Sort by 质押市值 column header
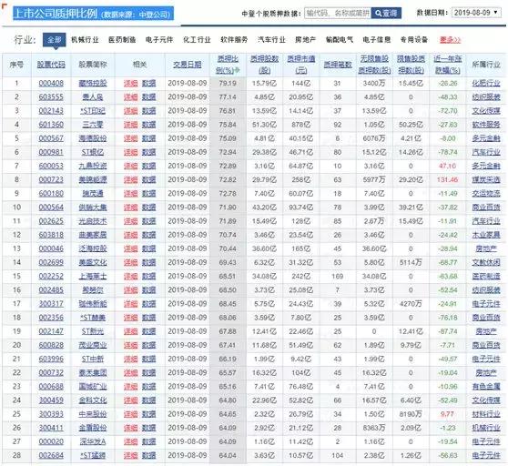The image size is (508, 466). coord(301,65)
